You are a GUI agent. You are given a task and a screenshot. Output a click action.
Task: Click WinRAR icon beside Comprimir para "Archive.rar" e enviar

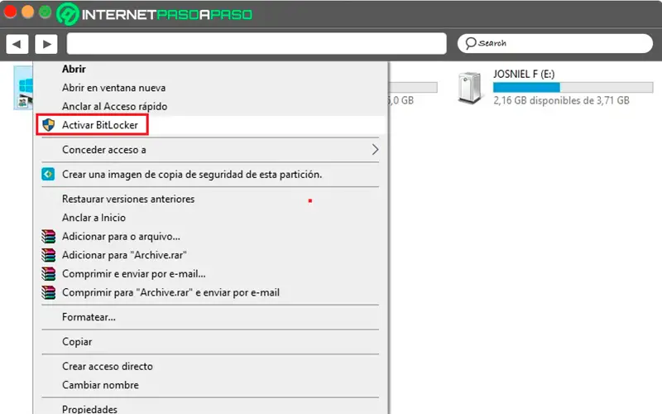[x=49, y=292]
